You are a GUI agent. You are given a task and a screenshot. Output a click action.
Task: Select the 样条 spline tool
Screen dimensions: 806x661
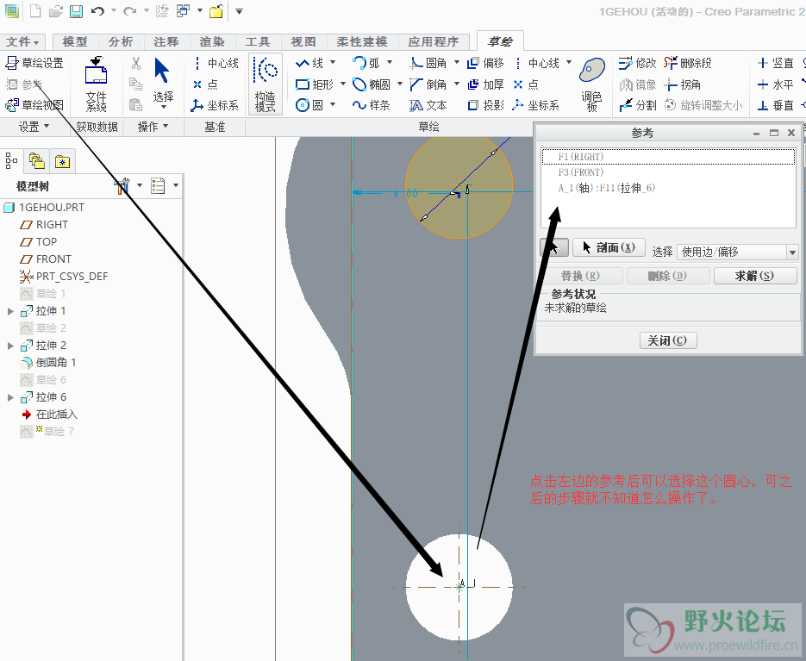(372, 105)
